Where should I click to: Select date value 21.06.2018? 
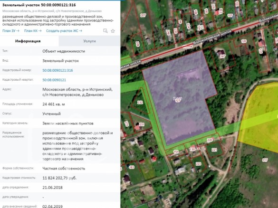52,188
